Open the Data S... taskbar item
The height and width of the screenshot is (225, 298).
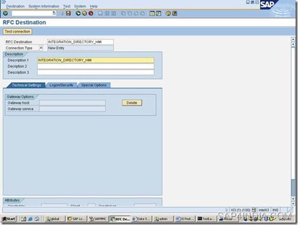[141, 219]
